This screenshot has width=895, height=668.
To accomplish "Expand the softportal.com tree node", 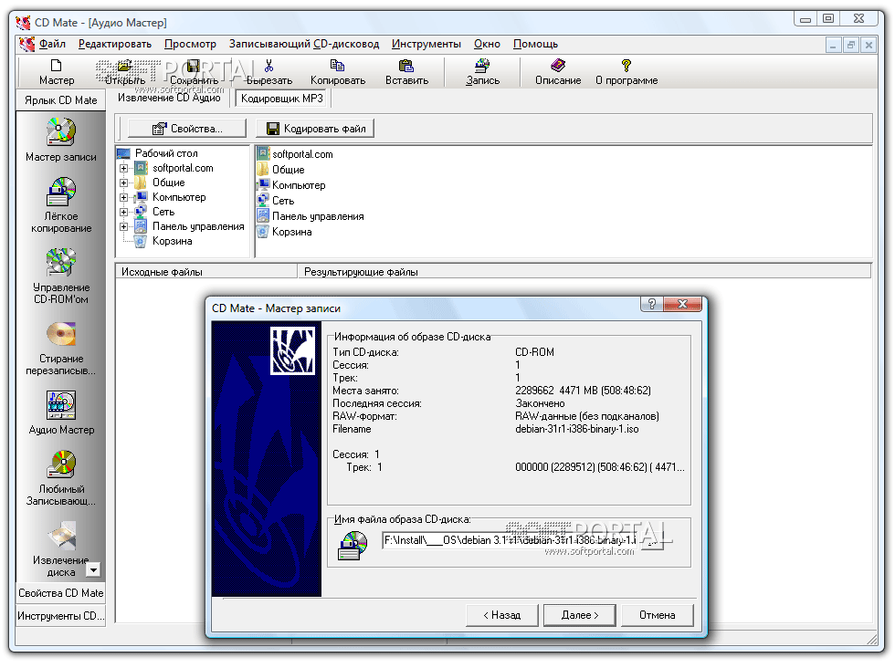I will point(123,168).
